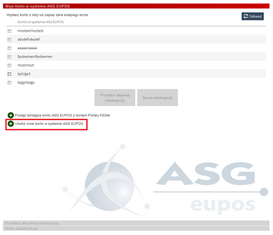Click the Odśwież refresh button

point(252,16)
